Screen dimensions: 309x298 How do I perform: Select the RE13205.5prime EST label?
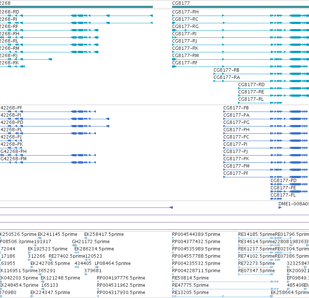coord(190,293)
